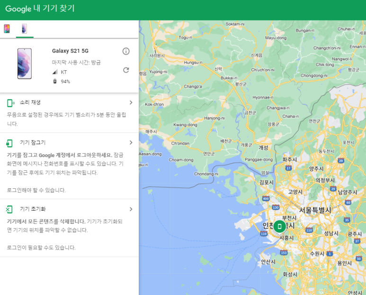
Task: Click 광주시 label on the map
Action: (355, 234)
